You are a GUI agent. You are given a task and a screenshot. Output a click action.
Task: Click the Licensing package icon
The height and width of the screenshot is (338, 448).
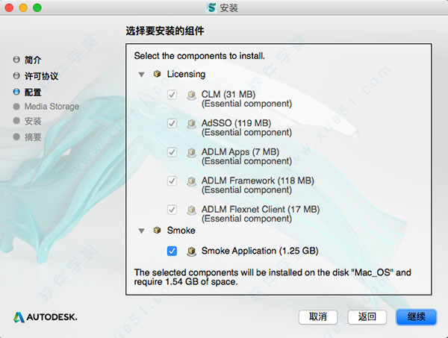point(157,74)
